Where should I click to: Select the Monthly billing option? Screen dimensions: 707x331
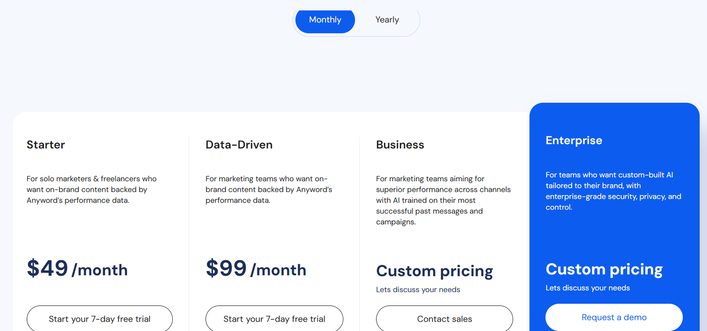pyautogui.click(x=325, y=20)
